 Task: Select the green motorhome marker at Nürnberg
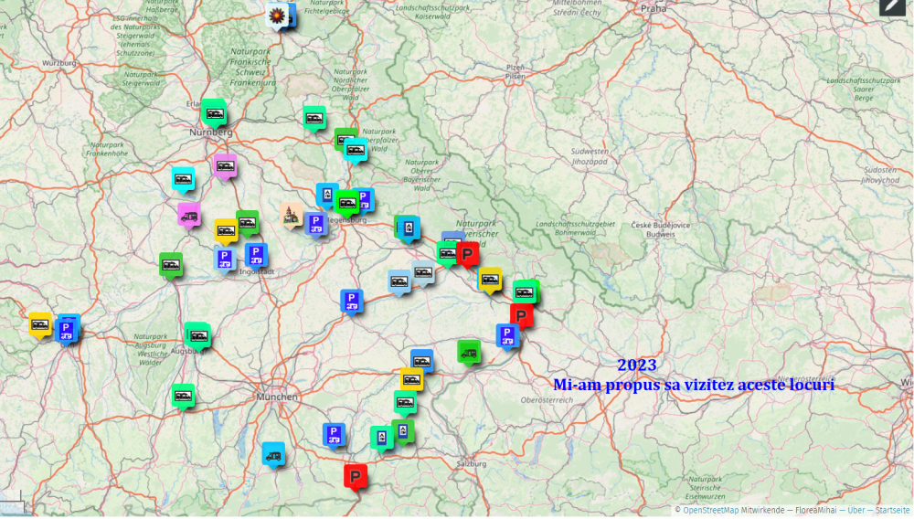click(x=214, y=111)
